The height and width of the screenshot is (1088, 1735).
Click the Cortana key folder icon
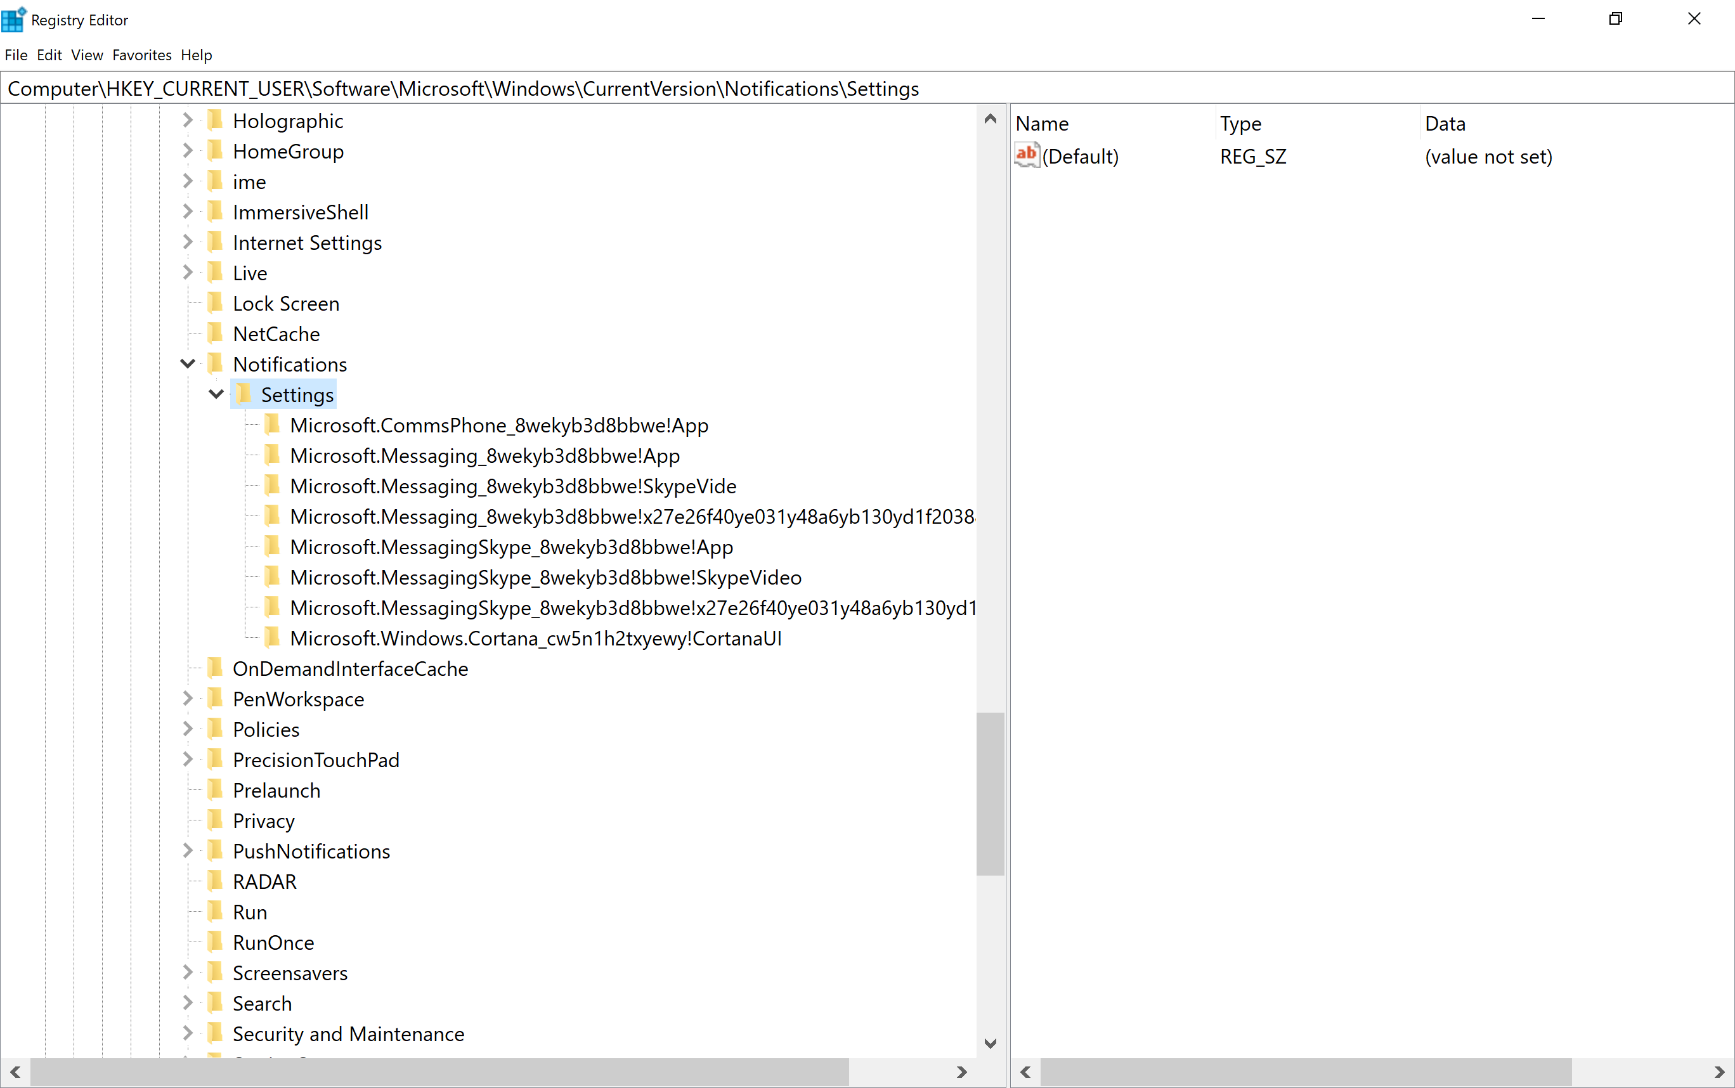click(272, 638)
